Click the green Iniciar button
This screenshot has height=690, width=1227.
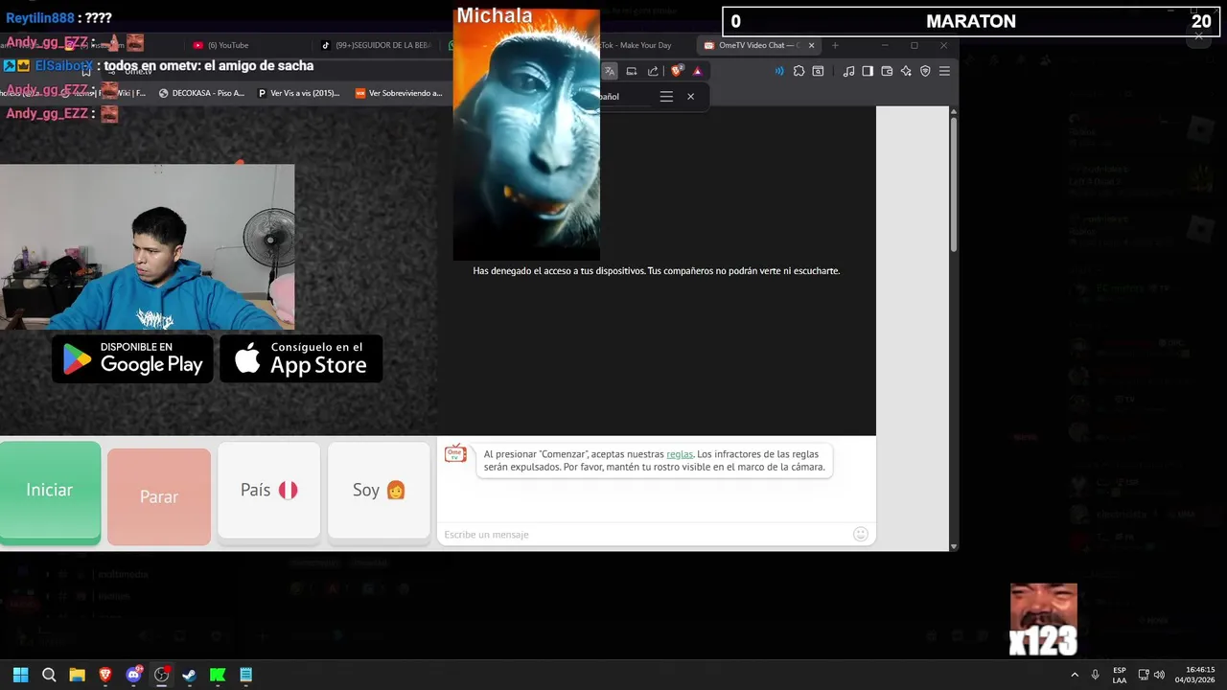pyautogui.click(x=50, y=491)
